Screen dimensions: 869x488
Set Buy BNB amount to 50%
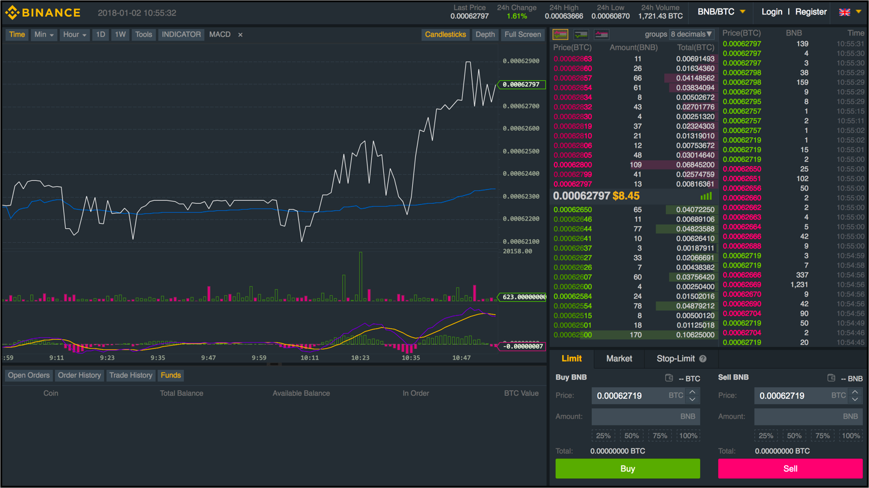632,436
